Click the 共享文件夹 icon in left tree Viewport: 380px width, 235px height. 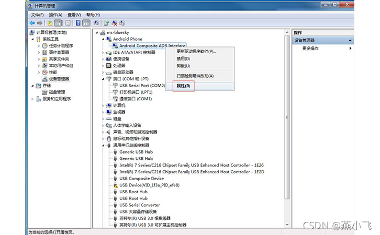[44, 59]
